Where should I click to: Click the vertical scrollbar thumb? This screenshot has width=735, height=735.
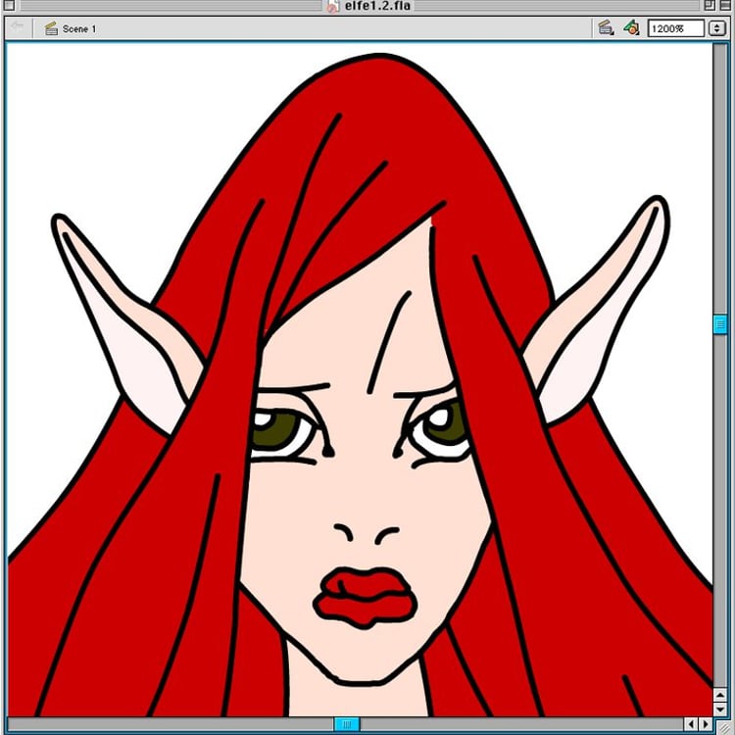[720, 324]
